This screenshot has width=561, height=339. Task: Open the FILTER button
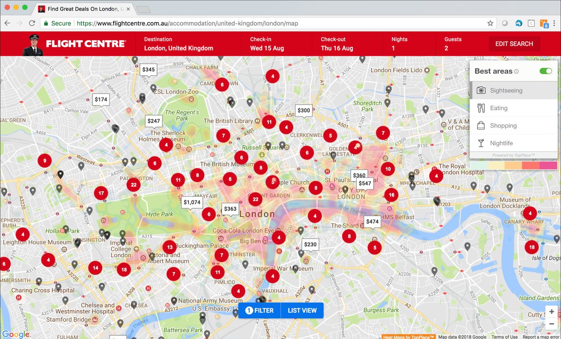[x=259, y=311]
